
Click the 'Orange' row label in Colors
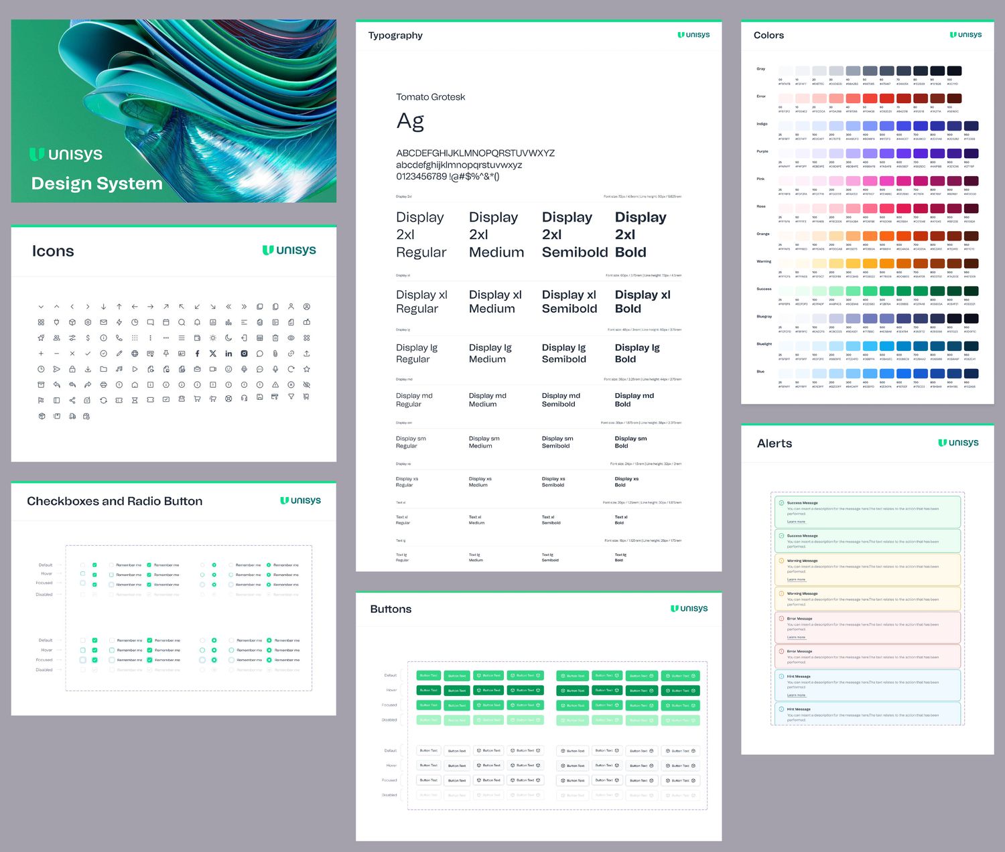coord(763,234)
